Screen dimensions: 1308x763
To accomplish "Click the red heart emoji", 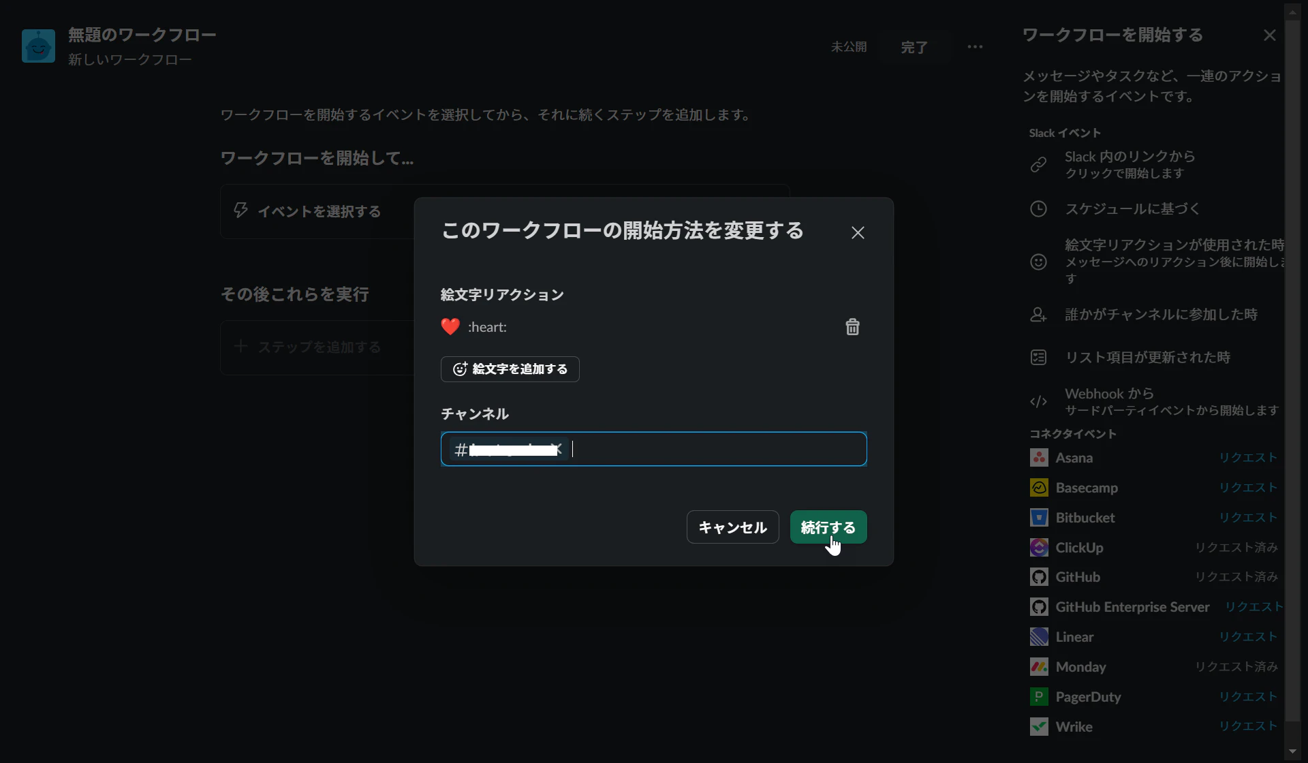I will [450, 327].
